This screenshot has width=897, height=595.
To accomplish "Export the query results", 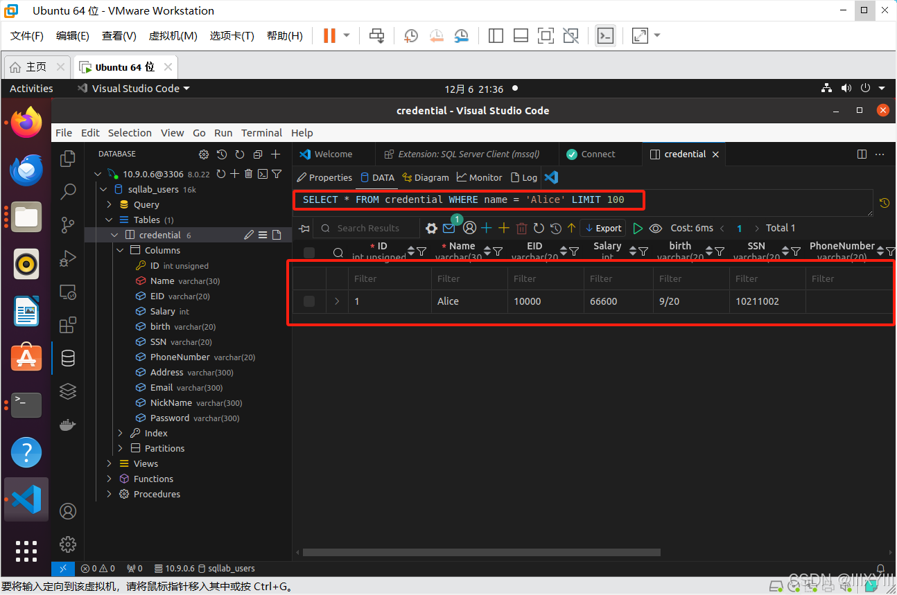I will tap(602, 227).
